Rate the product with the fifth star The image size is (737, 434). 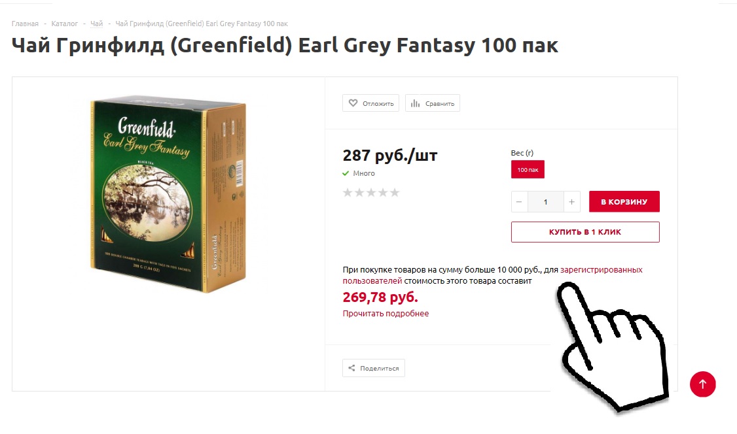(395, 192)
